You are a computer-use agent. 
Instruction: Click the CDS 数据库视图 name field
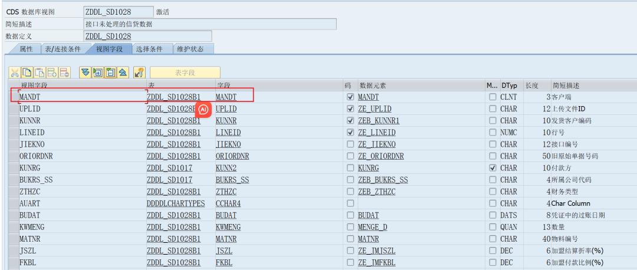118,12
